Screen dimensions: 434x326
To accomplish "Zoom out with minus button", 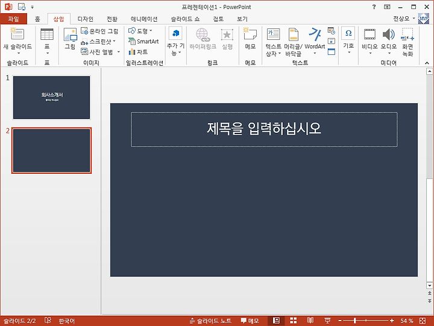I will pos(340,321).
